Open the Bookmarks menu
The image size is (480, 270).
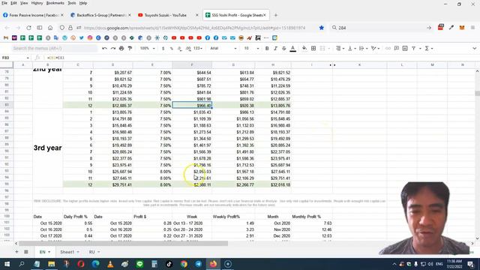[55, 3]
